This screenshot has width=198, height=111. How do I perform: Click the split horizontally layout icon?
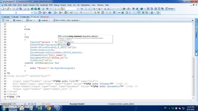pos(156,9)
